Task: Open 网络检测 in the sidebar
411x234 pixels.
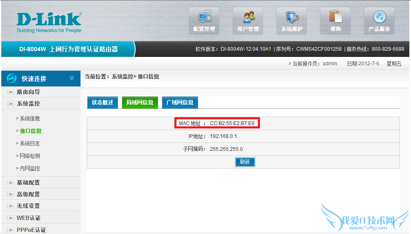Action: coord(30,156)
